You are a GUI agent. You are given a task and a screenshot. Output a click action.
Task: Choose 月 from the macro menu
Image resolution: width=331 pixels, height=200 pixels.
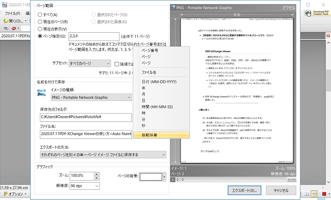tap(161, 94)
